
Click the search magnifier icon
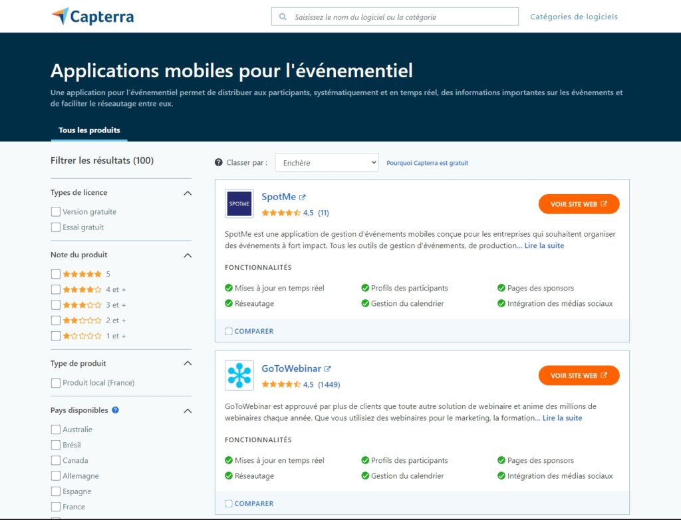point(283,17)
